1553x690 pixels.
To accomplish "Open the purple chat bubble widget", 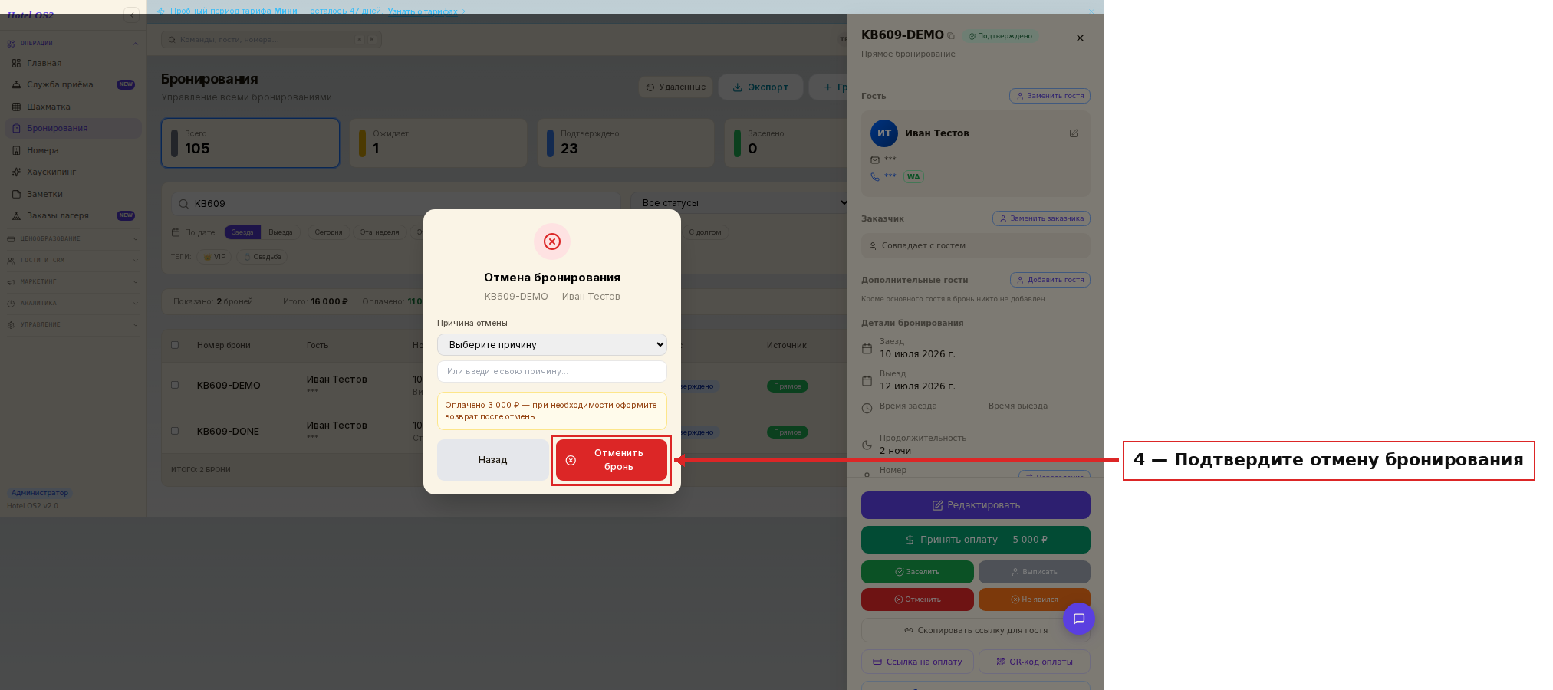I will click(1078, 619).
